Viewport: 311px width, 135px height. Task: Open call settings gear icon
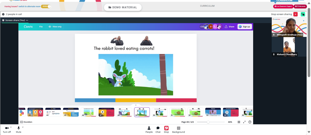3,14
